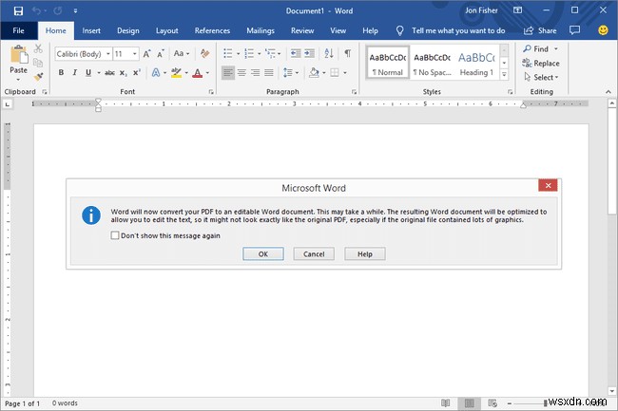Click OK in the Microsoft Word dialog

click(262, 253)
